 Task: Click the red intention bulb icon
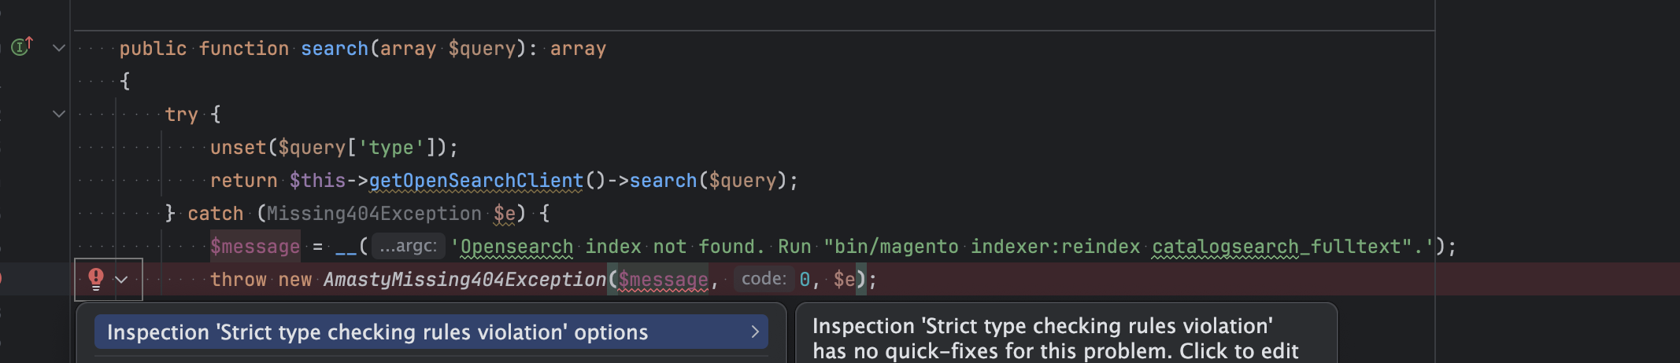coord(96,279)
